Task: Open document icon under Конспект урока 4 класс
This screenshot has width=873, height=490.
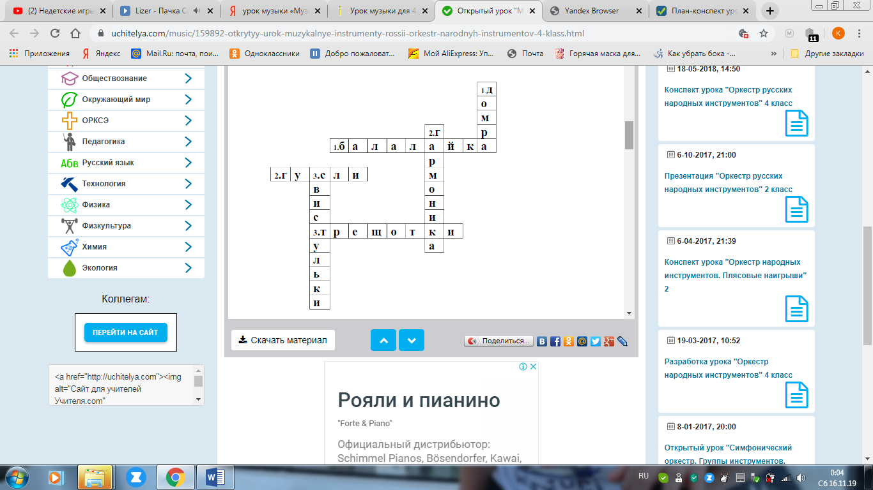Action: click(x=796, y=123)
